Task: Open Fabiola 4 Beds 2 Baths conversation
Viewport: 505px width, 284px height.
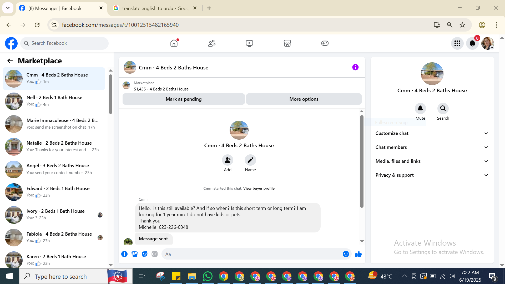Action: pyautogui.click(x=54, y=238)
